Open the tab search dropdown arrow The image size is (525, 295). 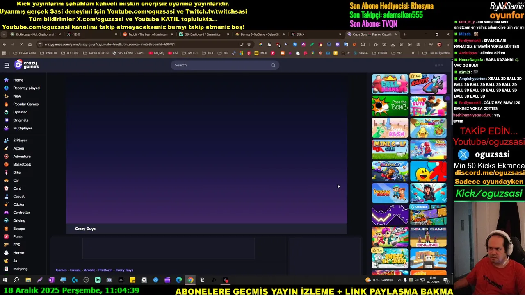coord(4,34)
